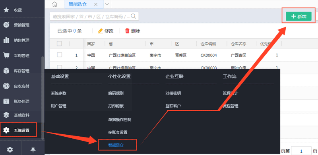
Task: Open the 收藏 favorites star icon
Action: click(x=6, y=10)
